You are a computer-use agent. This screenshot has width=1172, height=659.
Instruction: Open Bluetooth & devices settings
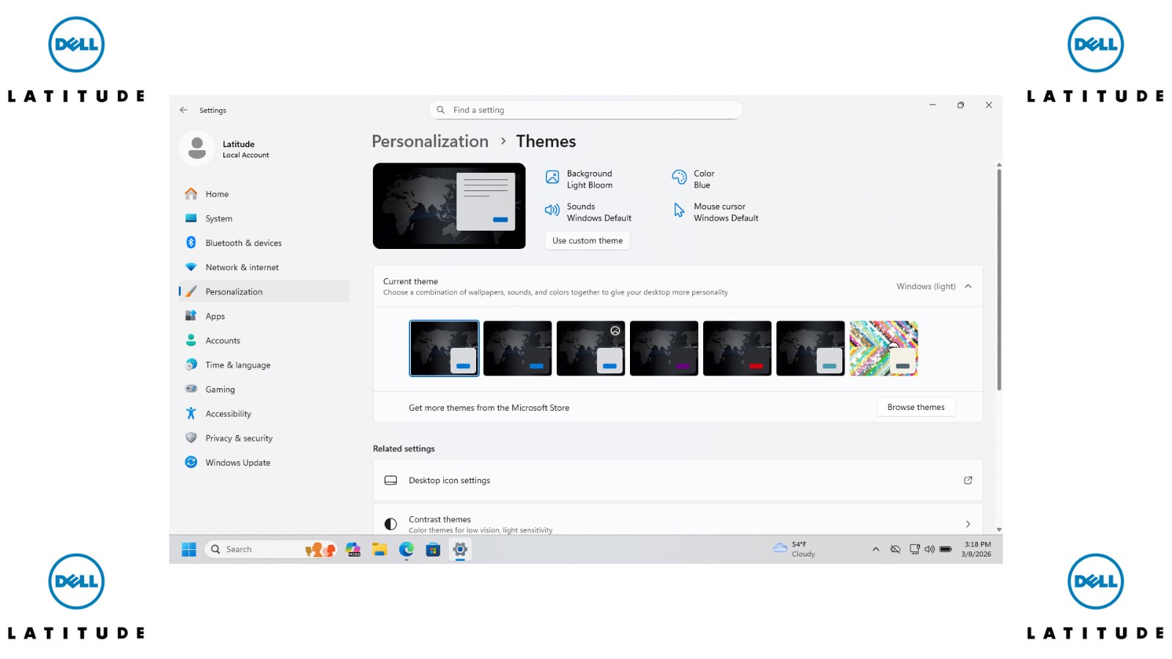pos(264,243)
